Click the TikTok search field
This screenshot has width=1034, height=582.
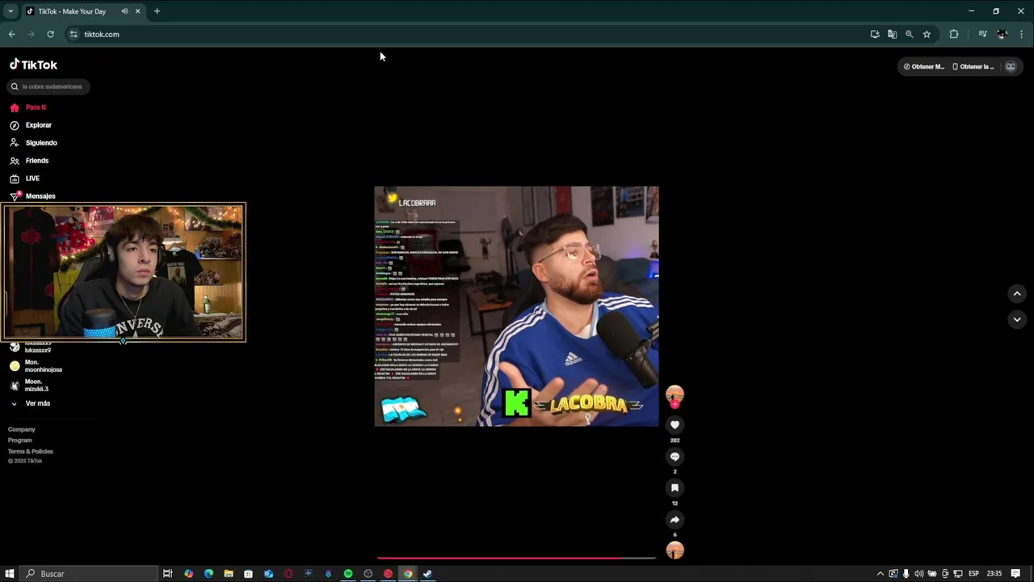tap(50, 86)
